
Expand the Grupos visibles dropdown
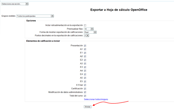35,16
